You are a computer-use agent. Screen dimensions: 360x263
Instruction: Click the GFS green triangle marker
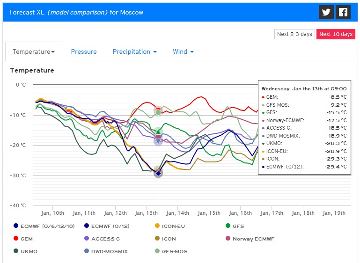(158, 131)
